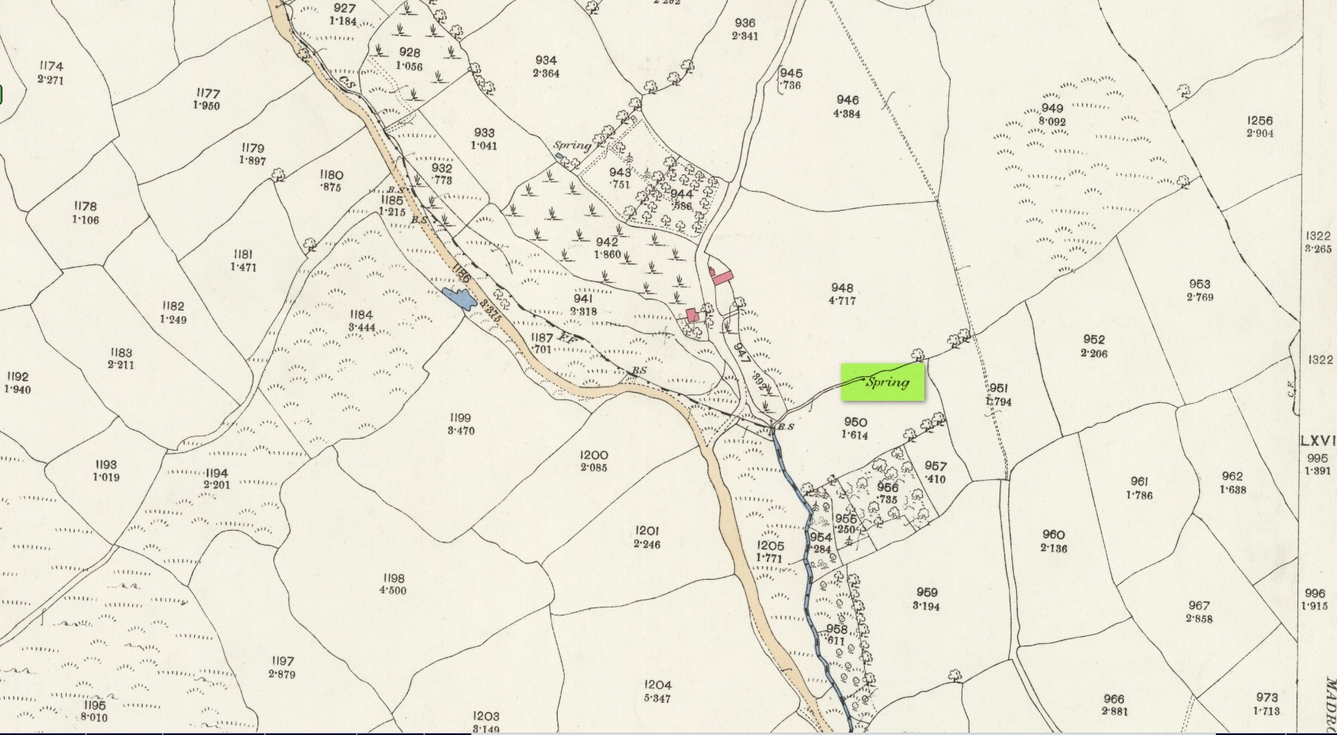Select parcel number 1174
Image resolution: width=1337 pixels, height=735 pixels.
click(50, 67)
